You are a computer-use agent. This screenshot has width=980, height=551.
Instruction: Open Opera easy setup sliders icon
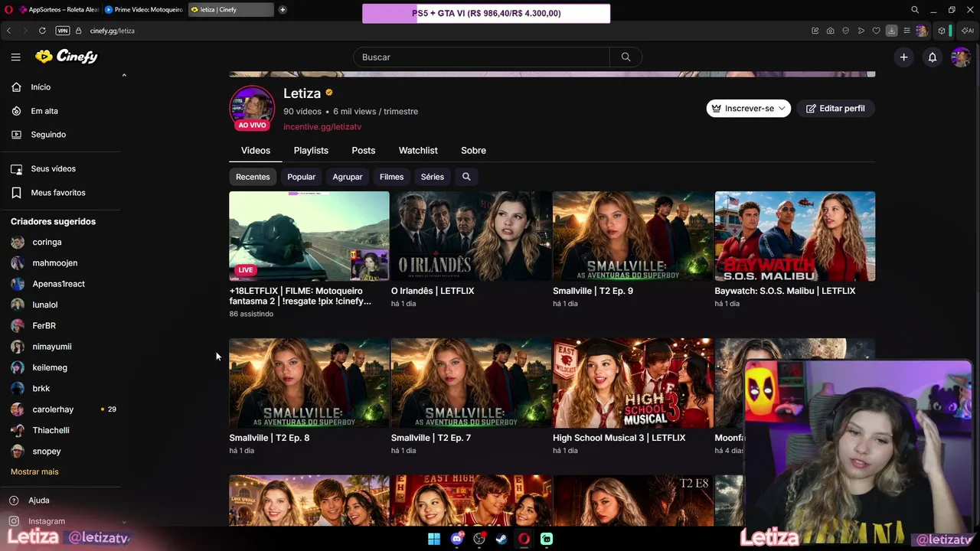(x=906, y=31)
